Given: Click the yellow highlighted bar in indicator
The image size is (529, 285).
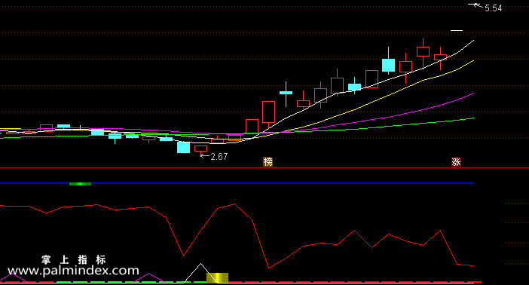Looking at the screenshot, I should (x=217, y=277).
